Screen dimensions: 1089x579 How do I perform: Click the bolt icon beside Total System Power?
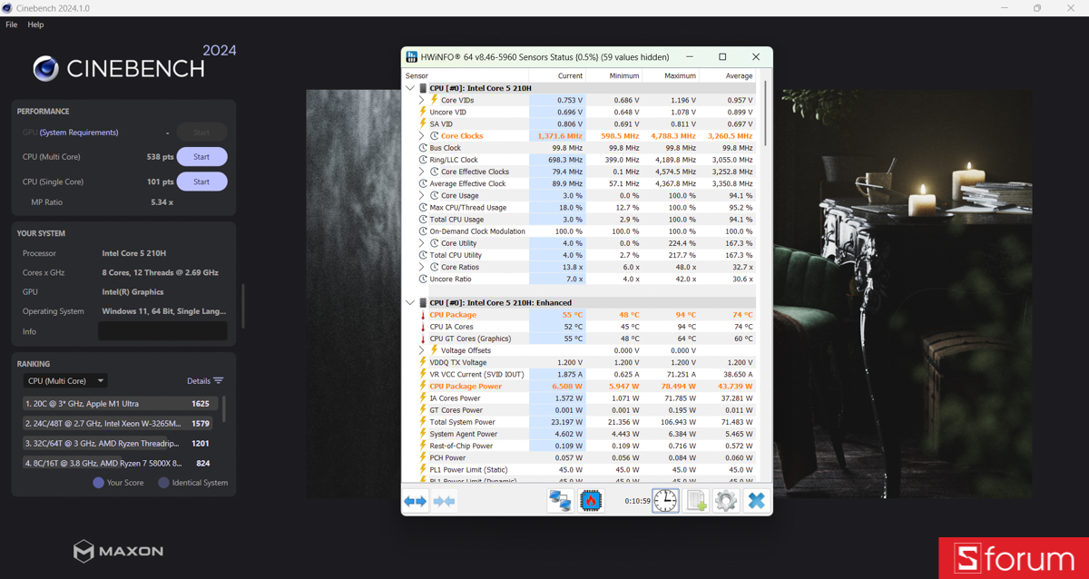click(x=423, y=422)
